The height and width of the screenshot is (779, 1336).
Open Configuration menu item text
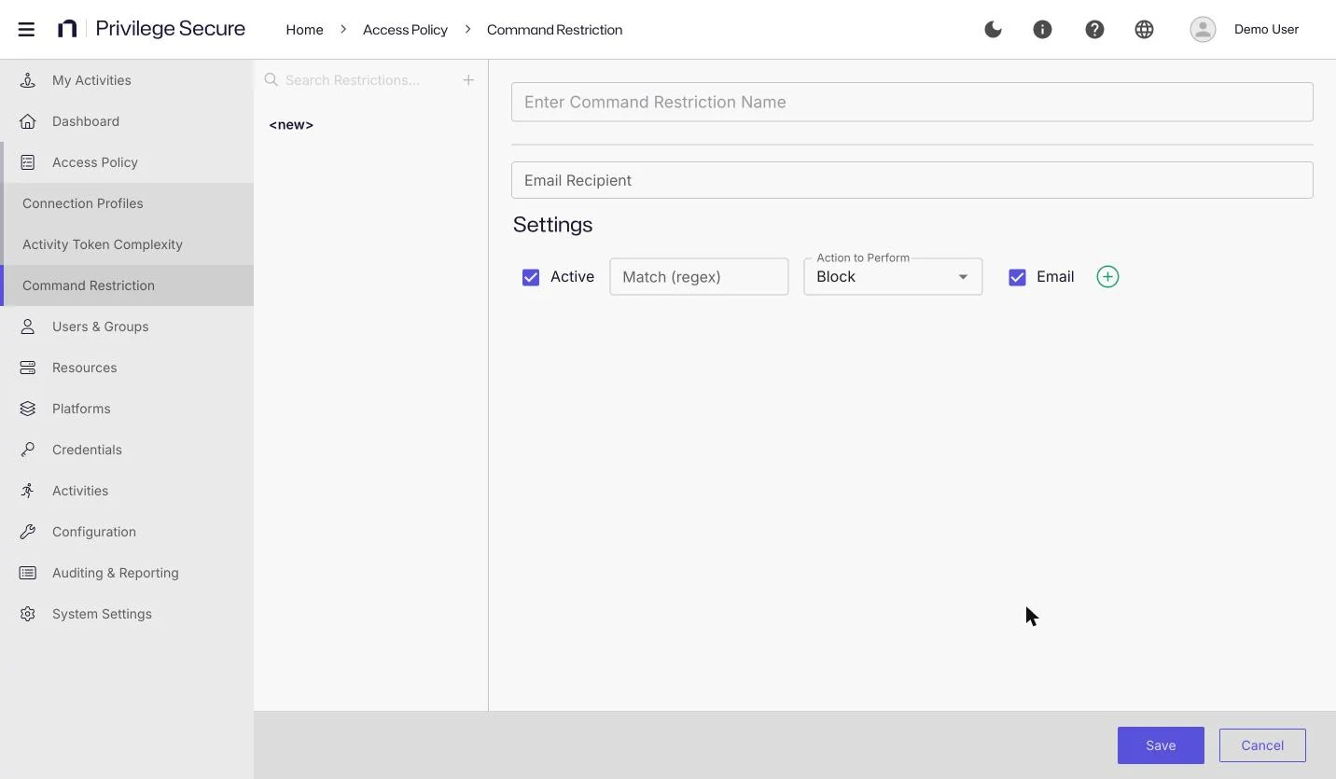coord(94,532)
